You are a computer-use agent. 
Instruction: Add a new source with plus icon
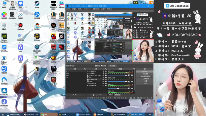(x=88, y=95)
